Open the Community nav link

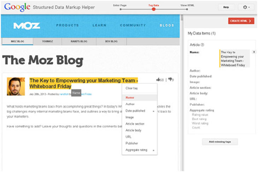133,25
